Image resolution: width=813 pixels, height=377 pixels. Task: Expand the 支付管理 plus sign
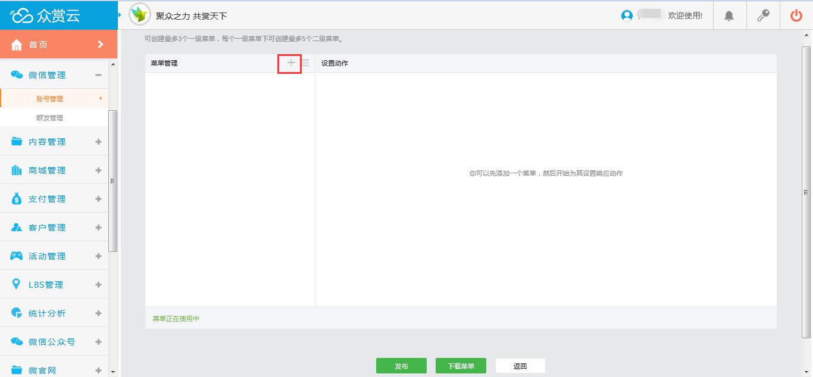pos(98,199)
